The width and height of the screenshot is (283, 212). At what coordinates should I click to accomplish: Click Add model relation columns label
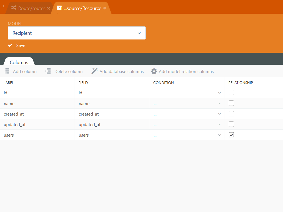click(186, 72)
